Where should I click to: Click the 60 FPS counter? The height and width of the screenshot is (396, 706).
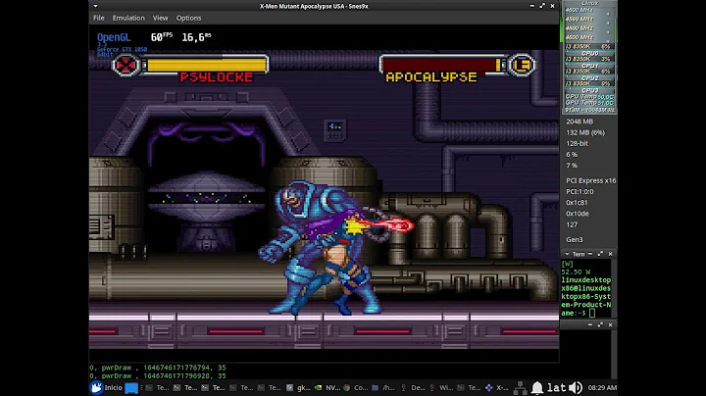162,37
